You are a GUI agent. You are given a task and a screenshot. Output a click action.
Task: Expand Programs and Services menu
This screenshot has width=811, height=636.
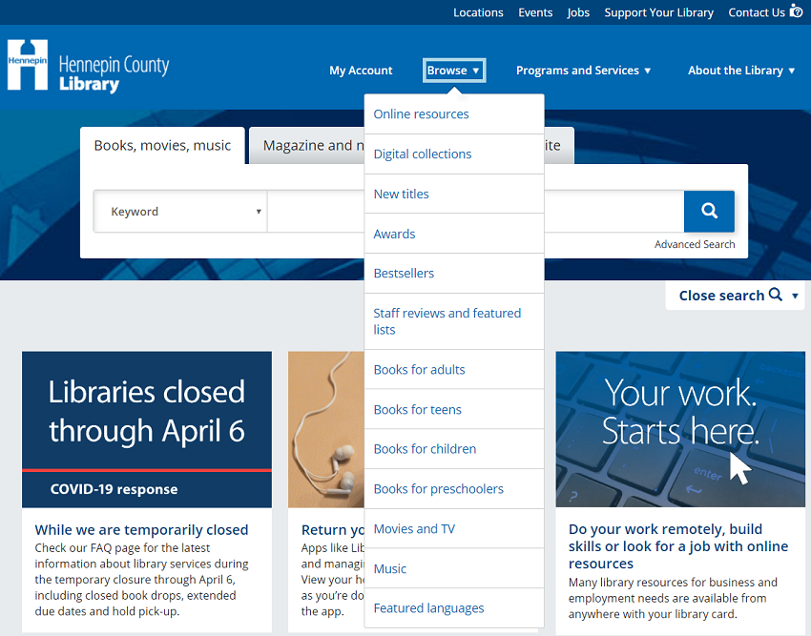(x=583, y=71)
